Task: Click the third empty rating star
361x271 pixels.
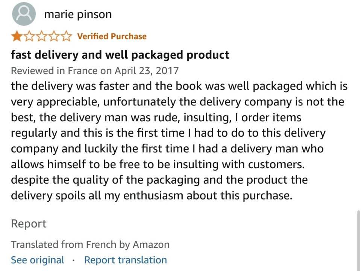Action: [41, 37]
